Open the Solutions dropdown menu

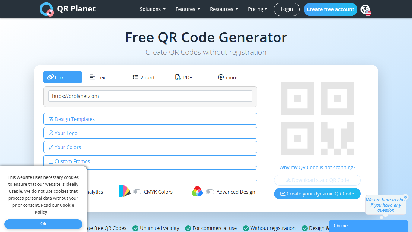153,9
